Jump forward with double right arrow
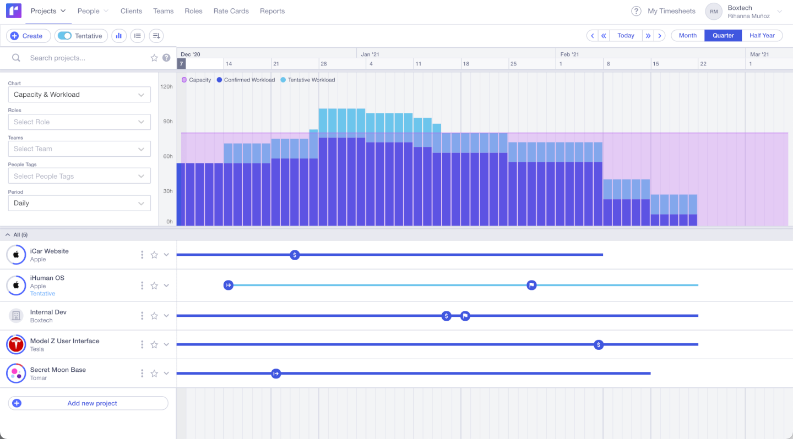The width and height of the screenshot is (793, 439). [x=648, y=36]
